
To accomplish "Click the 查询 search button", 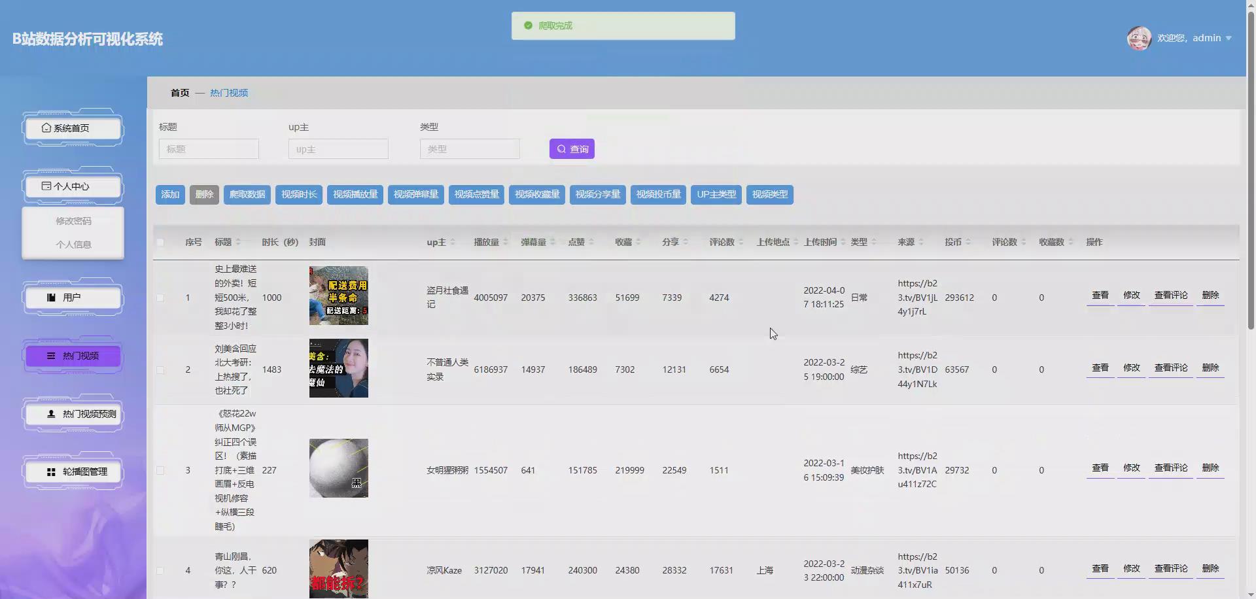I will coord(572,149).
